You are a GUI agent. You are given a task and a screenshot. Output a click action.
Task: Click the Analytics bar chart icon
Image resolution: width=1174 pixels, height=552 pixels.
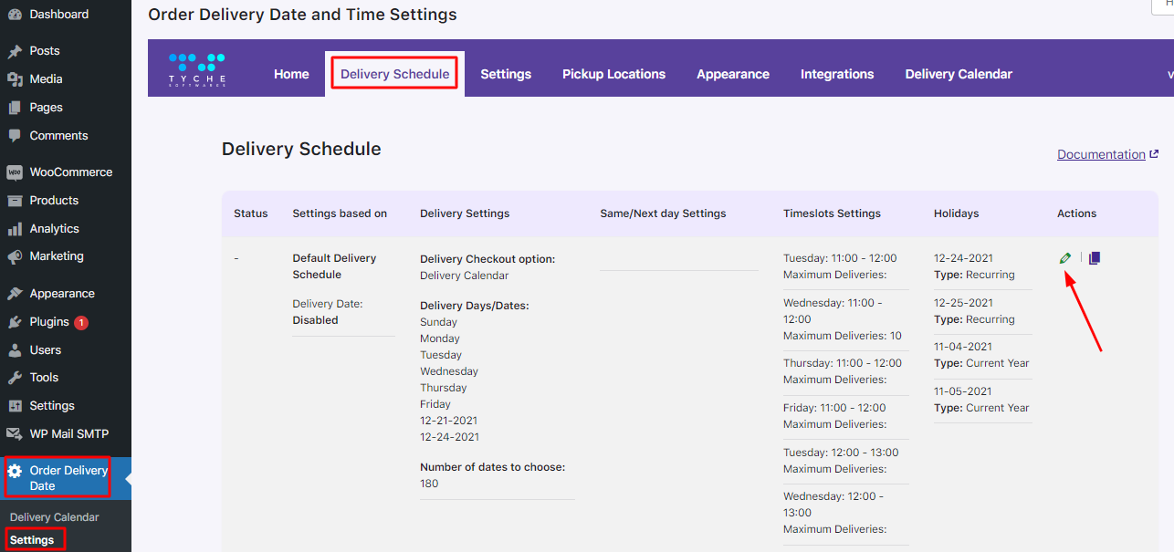point(15,229)
